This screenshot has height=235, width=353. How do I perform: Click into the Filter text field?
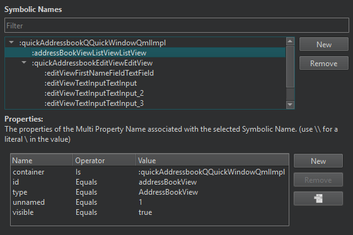coord(176,25)
